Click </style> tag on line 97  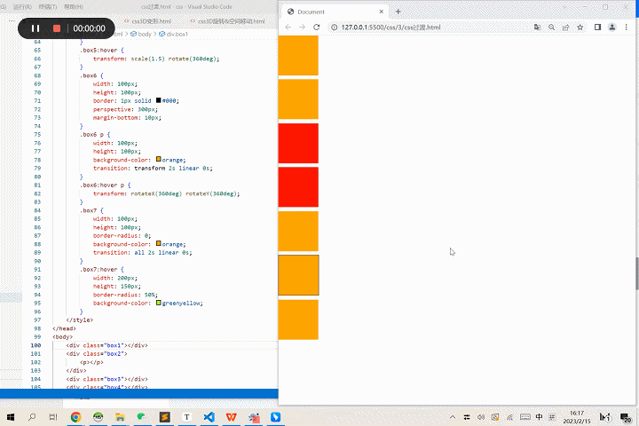[x=80, y=320]
